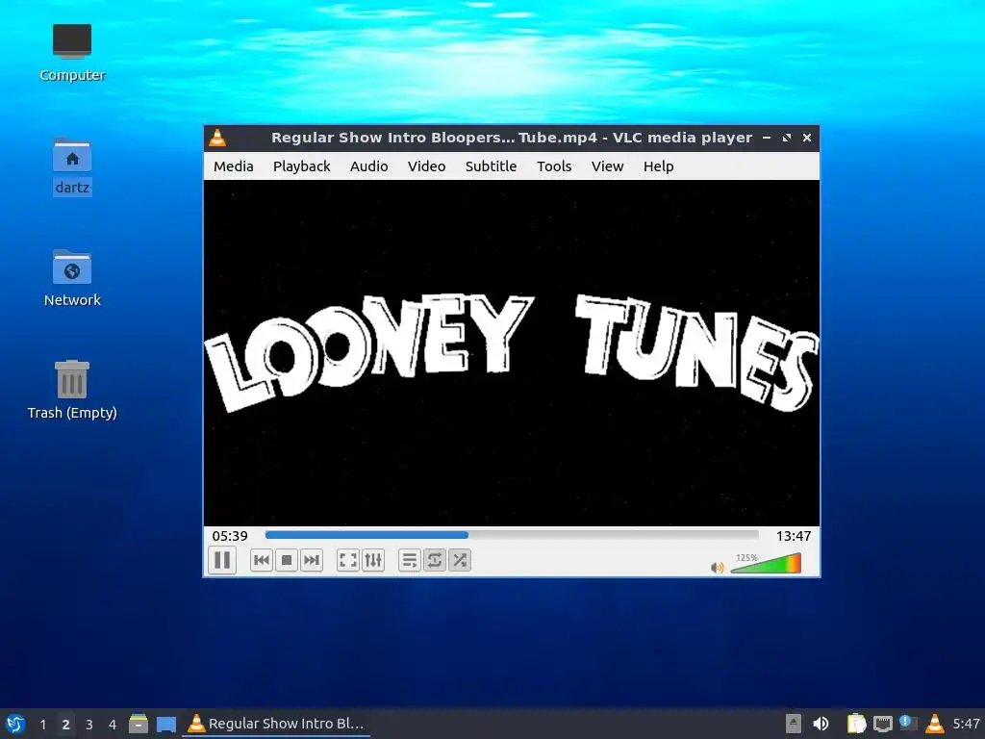
Task: Open the Help menu
Action: (658, 166)
